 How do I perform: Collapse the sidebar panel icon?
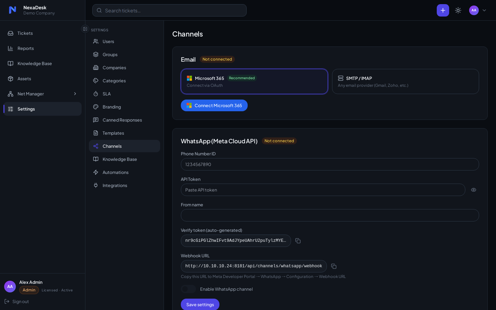point(85,29)
